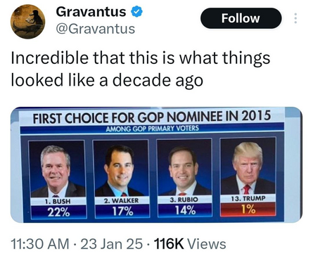Open the three-dot more options menu
The height and width of the screenshot is (253, 313).
click(x=295, y=18)
